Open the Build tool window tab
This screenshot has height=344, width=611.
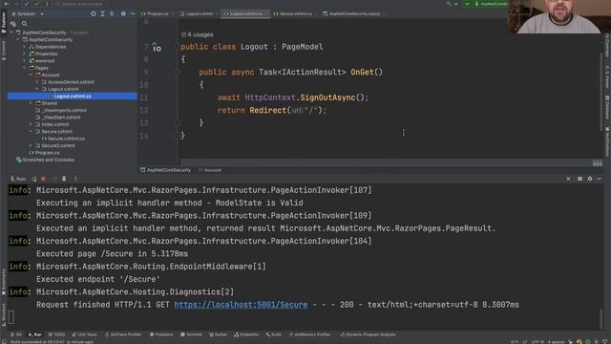pyautogui.click(x=274, y=334)
